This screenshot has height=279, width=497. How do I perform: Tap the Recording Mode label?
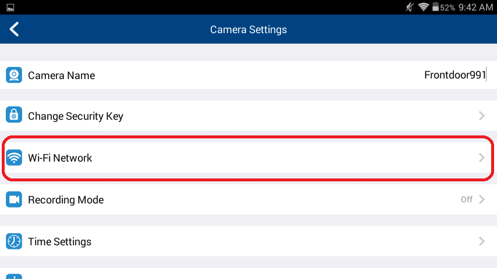click(x=66, y=200)
